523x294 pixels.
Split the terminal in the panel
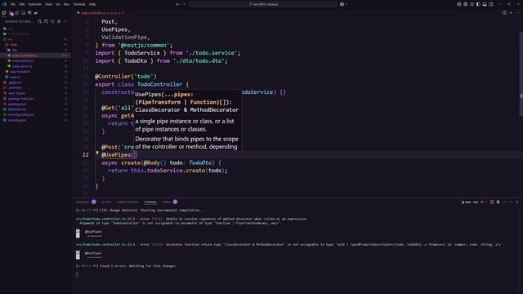pos(492,202)
